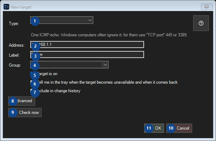
Task: Expand the Group dropdown arrow
Action: tap(105, 65)
